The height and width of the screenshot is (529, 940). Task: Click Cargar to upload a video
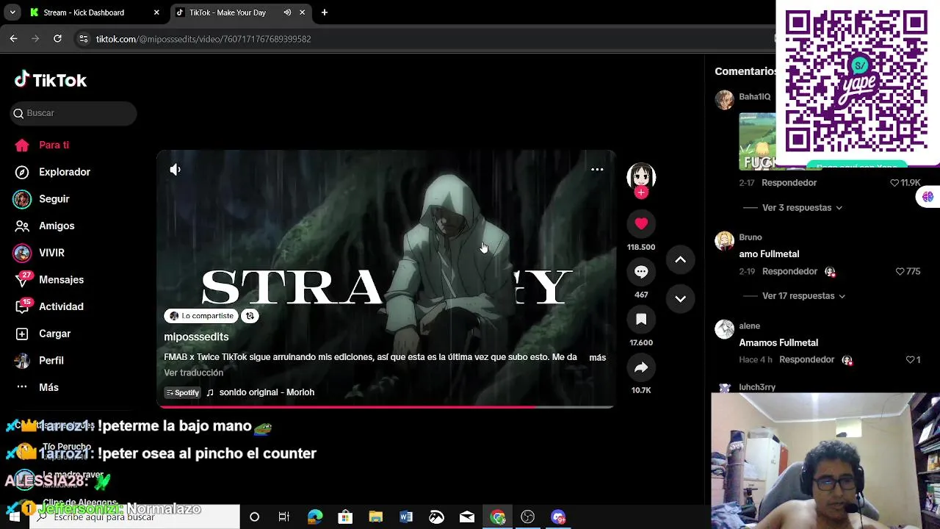coord(43,334)
